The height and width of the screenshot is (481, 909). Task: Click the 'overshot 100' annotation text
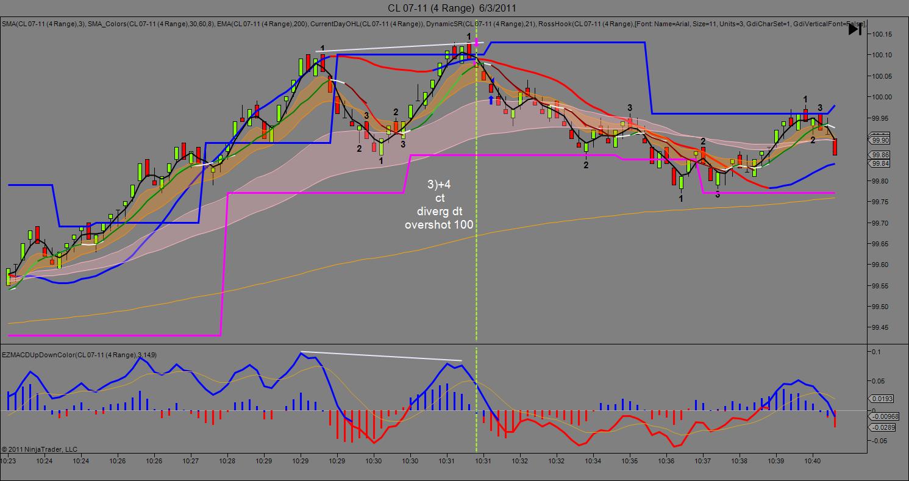(x=440, y=225)
